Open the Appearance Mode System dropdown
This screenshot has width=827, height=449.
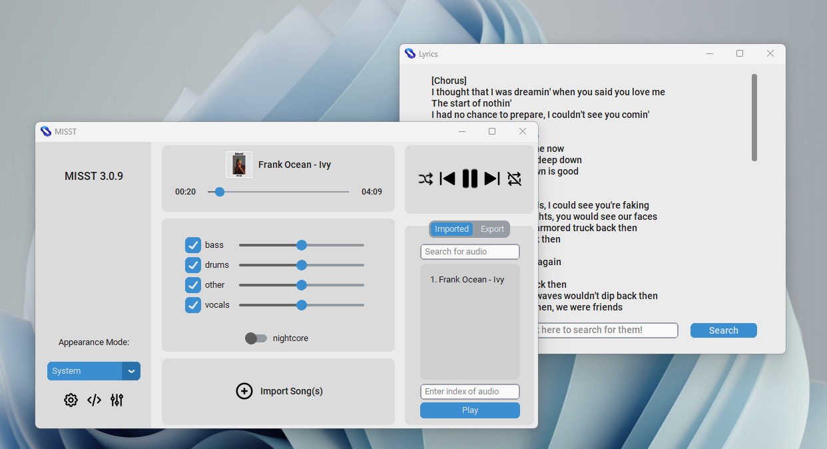(x=94, y=371)
